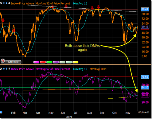The width and height of the screenshot is (152, 119).
Task: Select the magenta color swatch
Action: tap(36, 62)
